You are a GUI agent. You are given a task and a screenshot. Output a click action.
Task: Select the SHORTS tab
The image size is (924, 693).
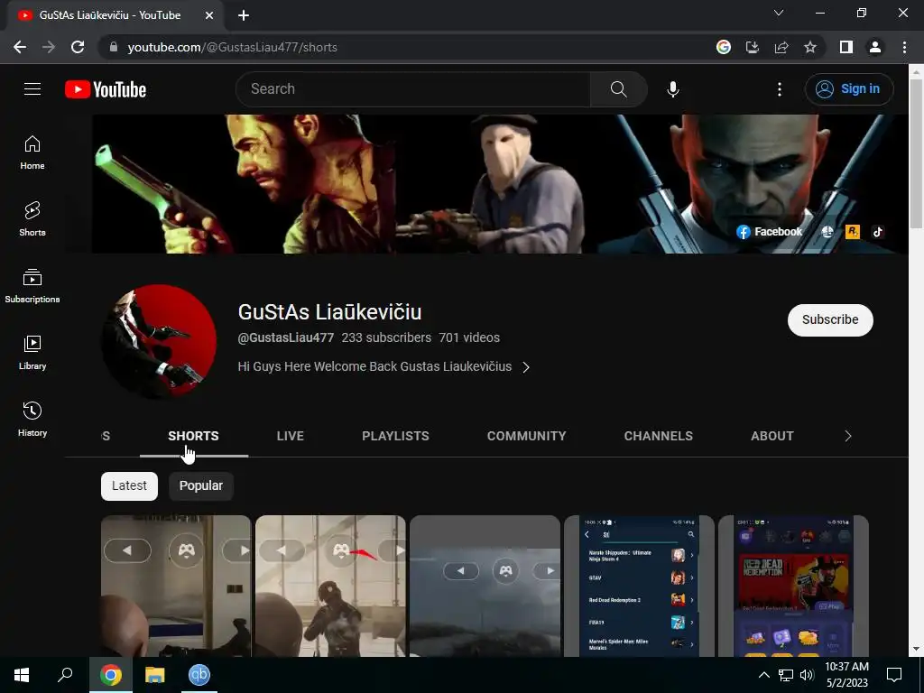coord(193,436)
